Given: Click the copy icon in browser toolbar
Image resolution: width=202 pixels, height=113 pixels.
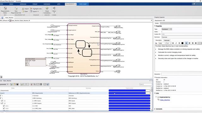Looking at the screenshot, I should (x=34, y=84).
